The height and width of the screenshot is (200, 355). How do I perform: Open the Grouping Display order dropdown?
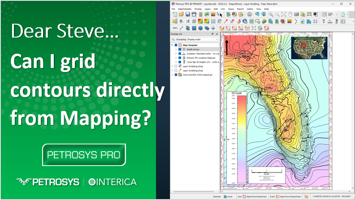pyautogui.click(x=203, y=39)
